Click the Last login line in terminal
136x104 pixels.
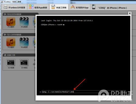point(67,21)
